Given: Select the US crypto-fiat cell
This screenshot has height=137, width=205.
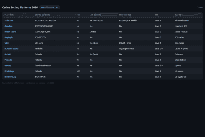Looking at the screenshot, I should point(180,77).
